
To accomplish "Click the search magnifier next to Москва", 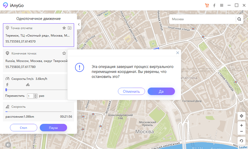I will [x=239, y=19].
